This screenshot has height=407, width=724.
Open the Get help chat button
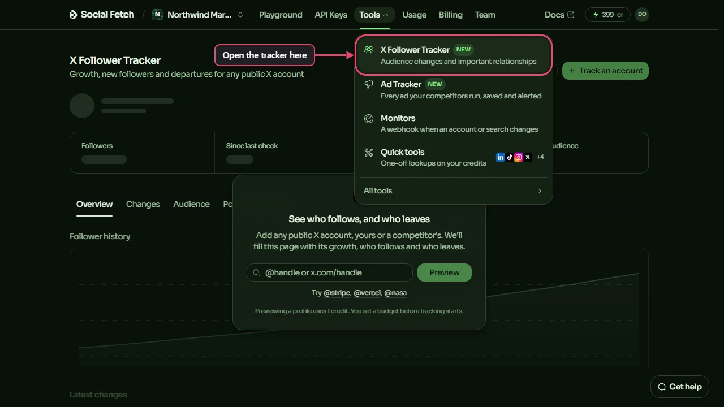coord(680,387)
